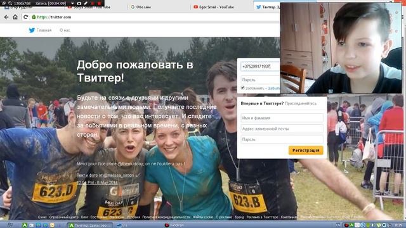406x228 pixels.
Task: Click the 1366x768 resolution label
Action: [x=23, y=3]
